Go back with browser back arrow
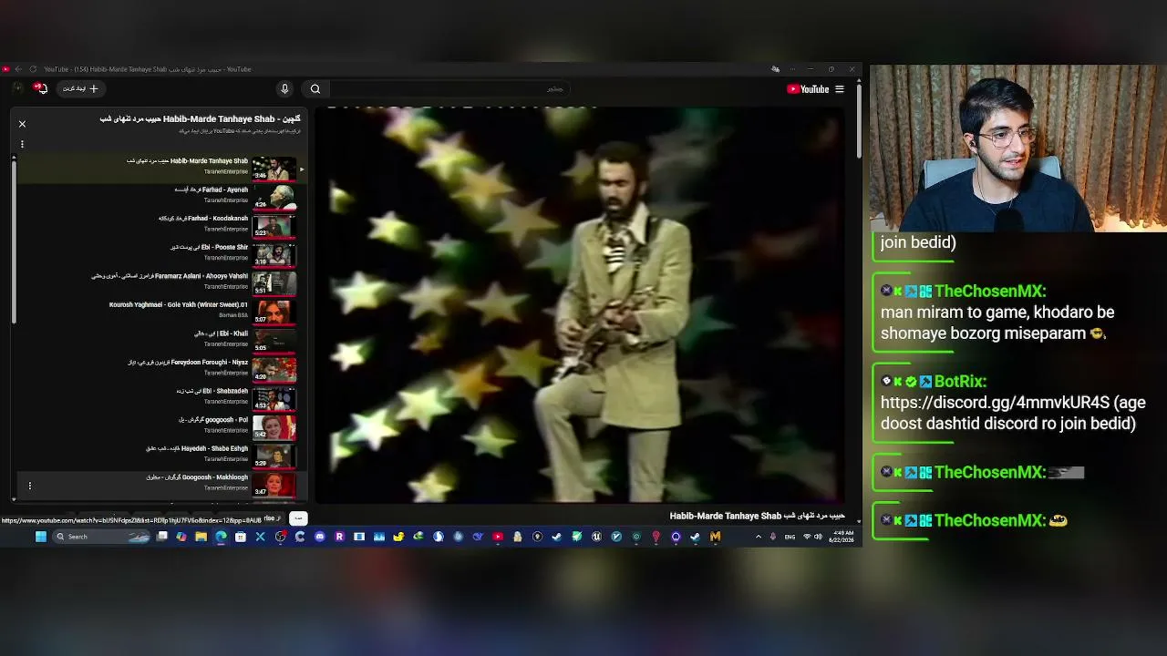This screenshot has height=656, width=1167. [x=18, y=69]
